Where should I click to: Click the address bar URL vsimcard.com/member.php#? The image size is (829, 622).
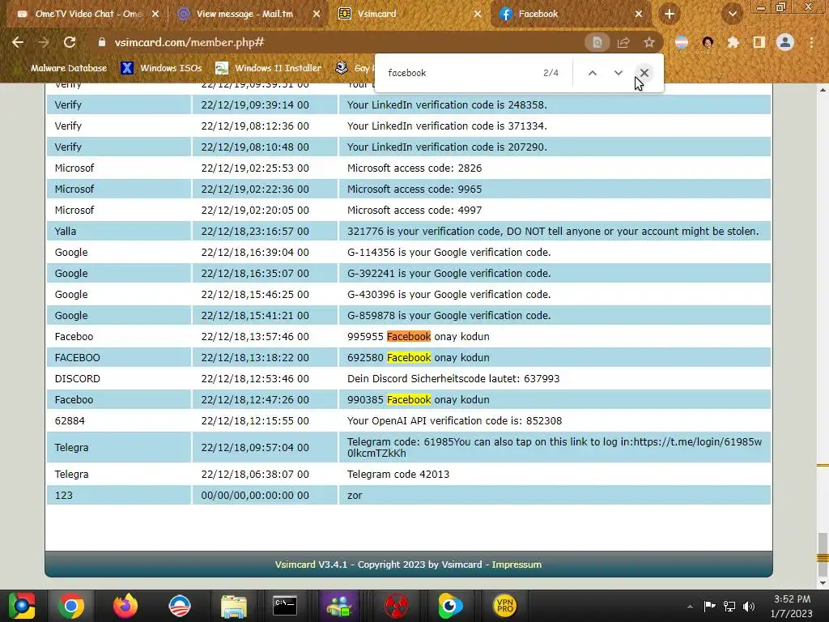pyautogui.click(x=189, y=42)
